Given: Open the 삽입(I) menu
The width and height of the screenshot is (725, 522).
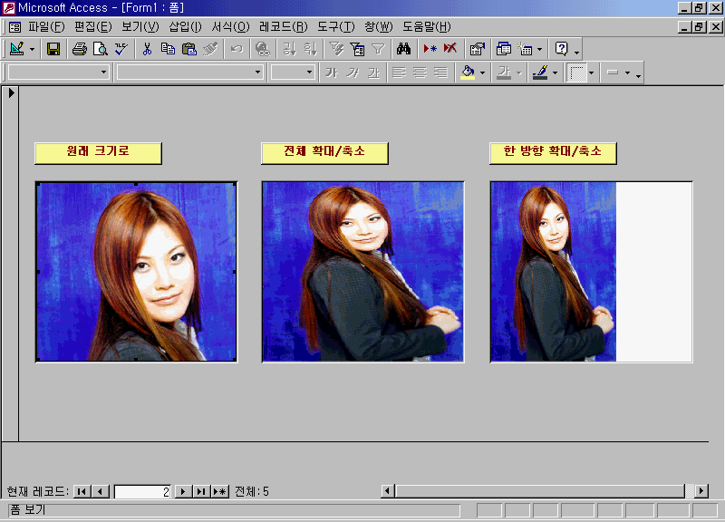Looking at the screenshot, I should pos(186,27).
